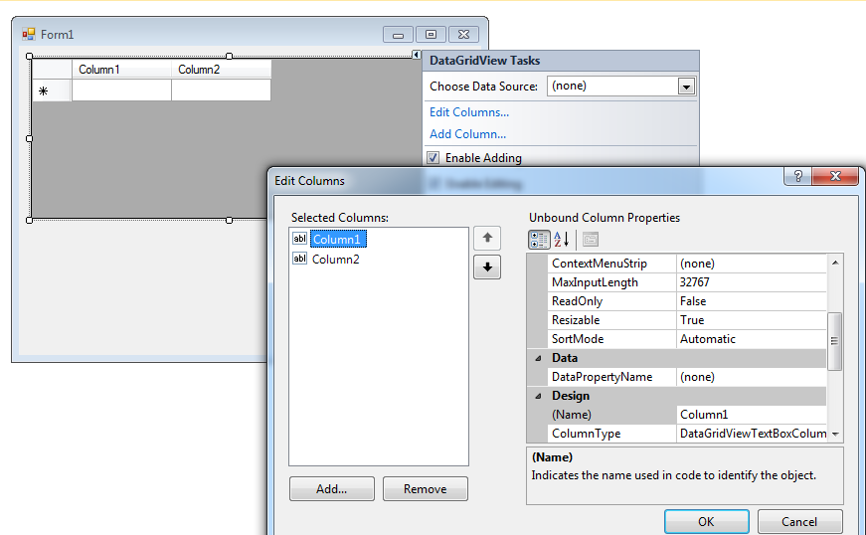This screenshot has width=866, height=535.
Task: Click the Column2 header in Form1 grid
Action: coord(221,70)
